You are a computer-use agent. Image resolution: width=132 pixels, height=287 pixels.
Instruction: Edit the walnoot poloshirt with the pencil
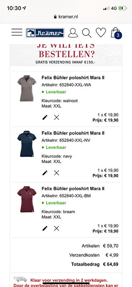(45, 117)
